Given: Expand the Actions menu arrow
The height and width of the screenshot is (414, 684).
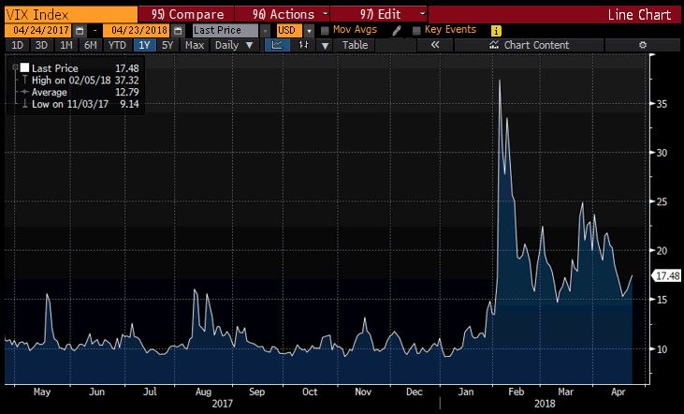Looking at the screenshot, I should 325,14.
